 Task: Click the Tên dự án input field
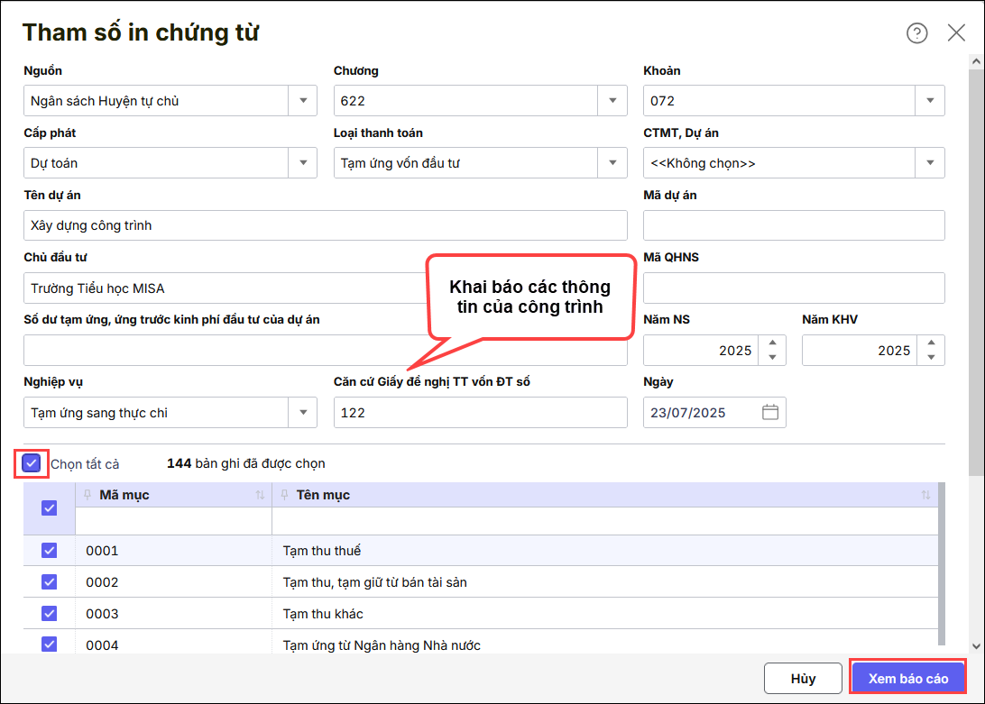[326, 225]
